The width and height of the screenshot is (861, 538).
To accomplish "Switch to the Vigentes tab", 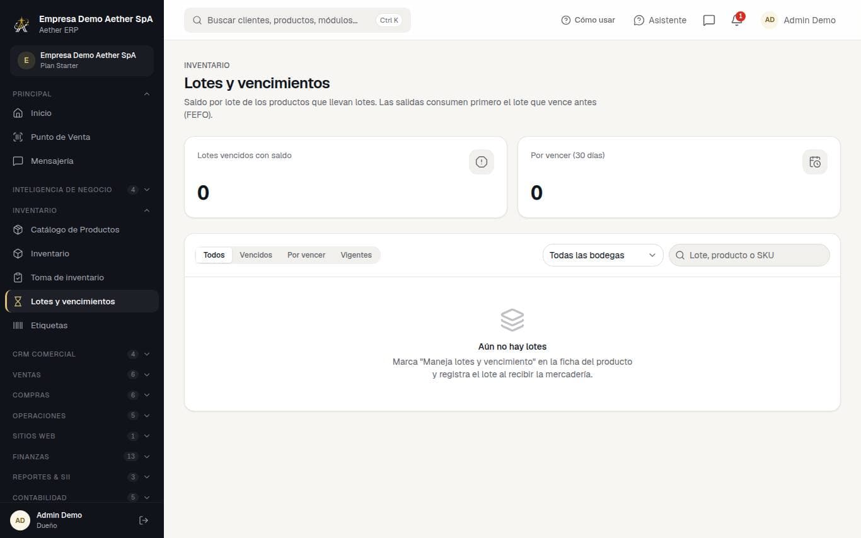I will point(356,255).
